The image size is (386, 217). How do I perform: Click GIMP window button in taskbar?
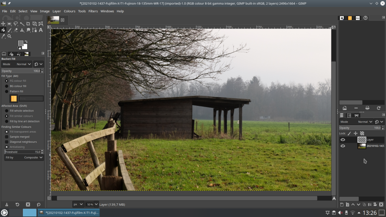(69, 213)
